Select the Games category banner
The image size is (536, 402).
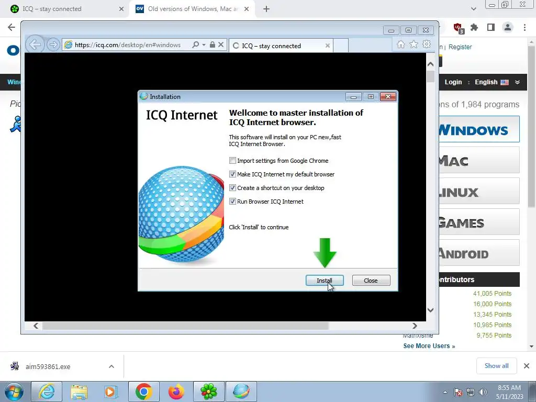(479, 222)
